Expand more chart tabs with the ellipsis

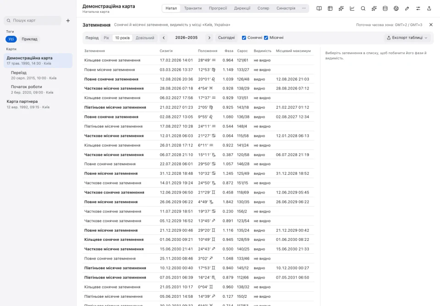[x=304, y=8]
